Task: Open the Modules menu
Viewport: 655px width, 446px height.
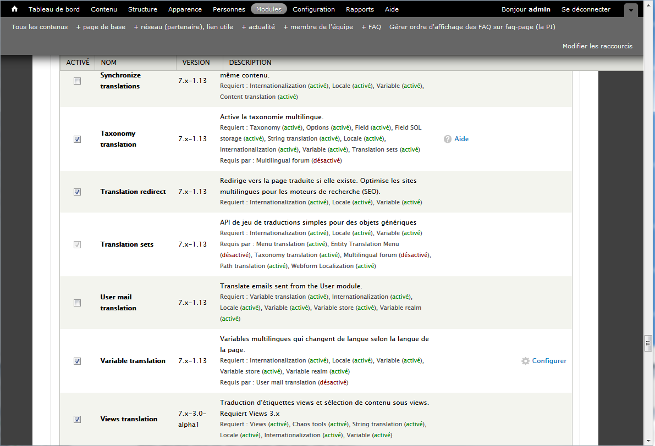Action: 268,9
